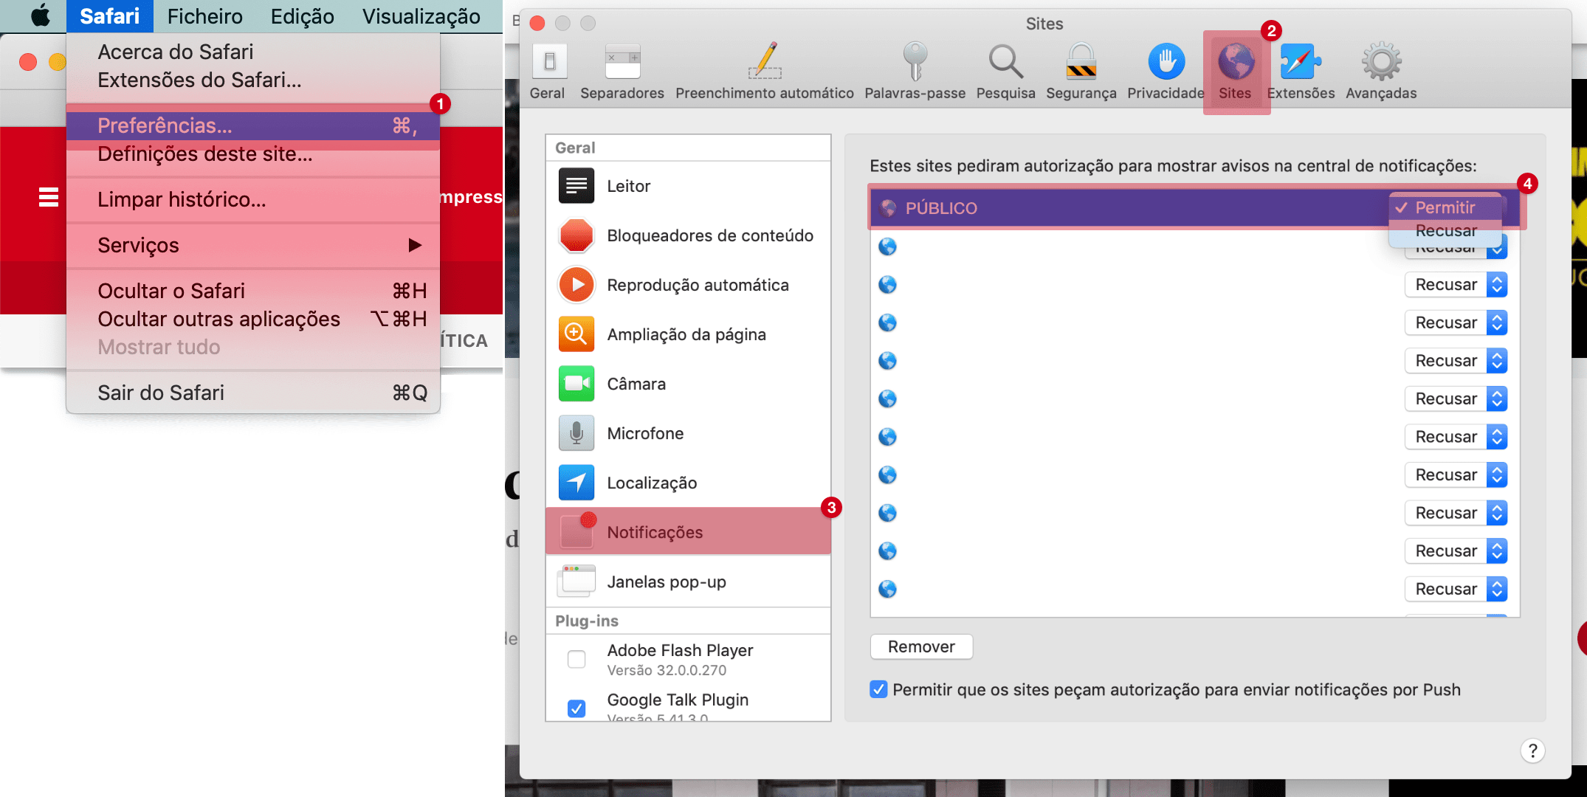Open the Avançadas gear pane

[1380, 72]
